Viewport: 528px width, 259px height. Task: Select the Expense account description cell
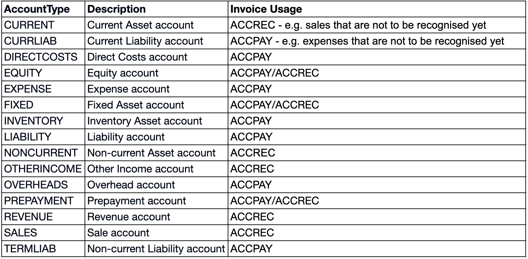(129, 89)
